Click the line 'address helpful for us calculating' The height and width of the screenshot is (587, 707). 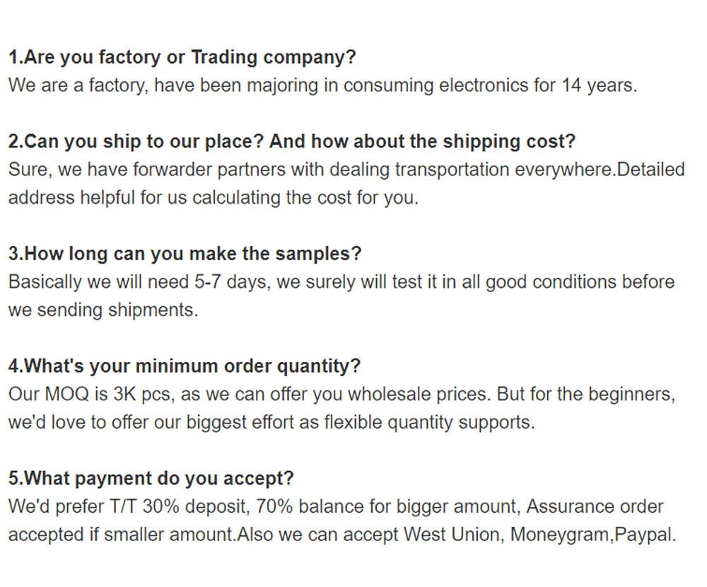coord(214,197)
